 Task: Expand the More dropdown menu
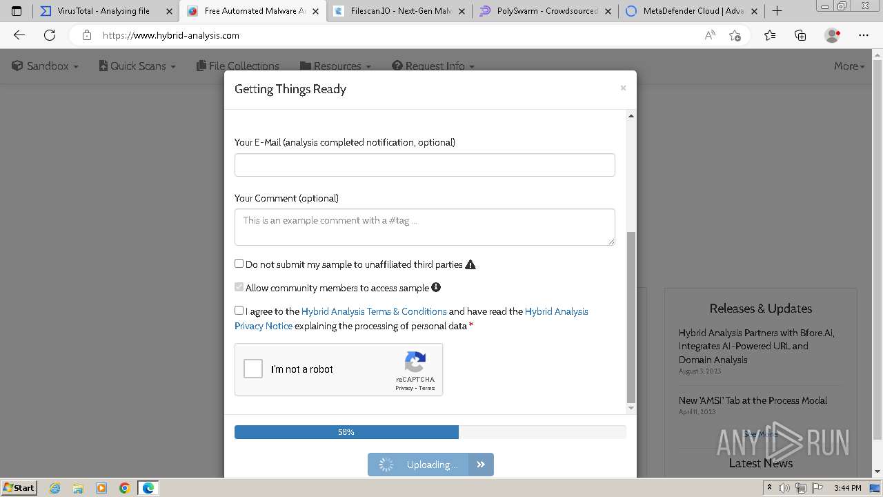tap(849, 66)
